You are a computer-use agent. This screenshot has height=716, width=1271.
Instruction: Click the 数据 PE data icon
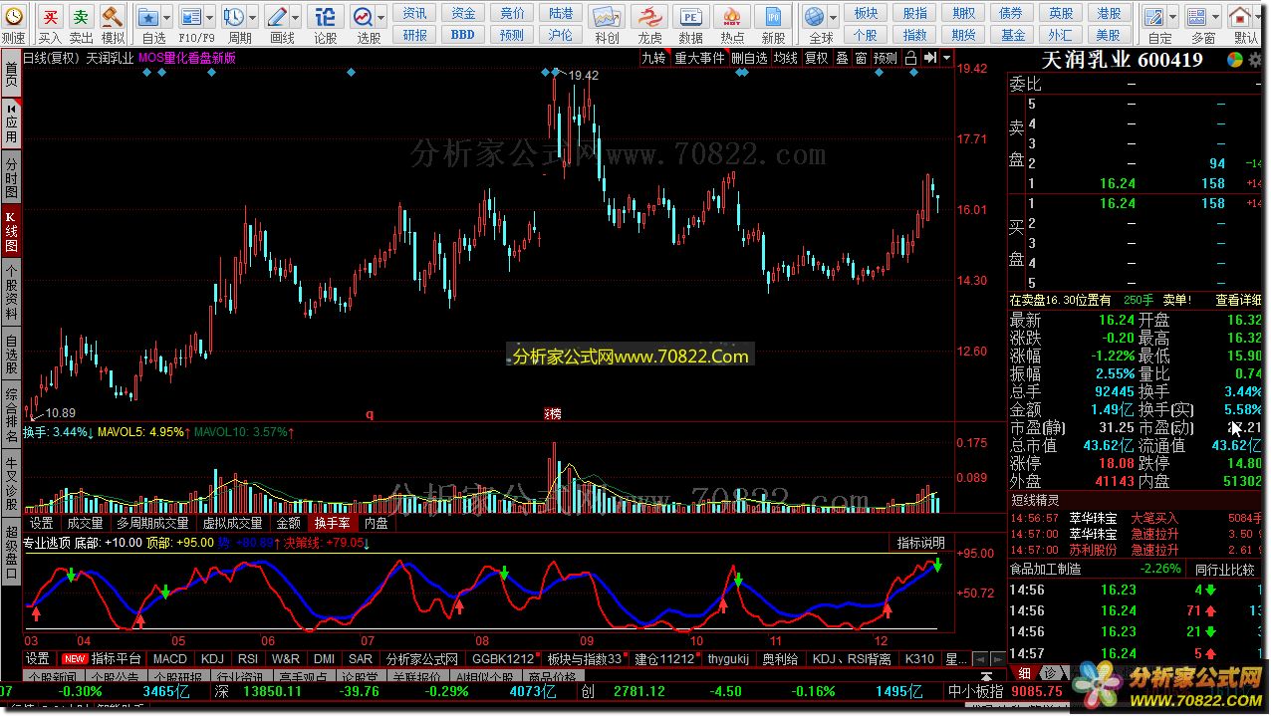coord(690,17)
